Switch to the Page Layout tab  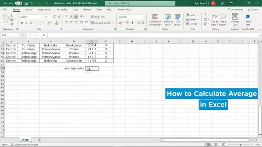45,9
